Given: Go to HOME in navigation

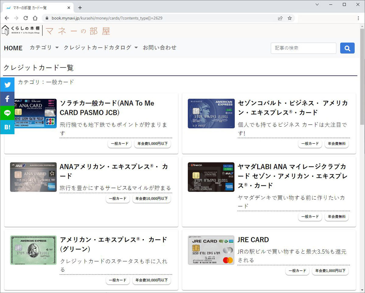Looking at the screenshot, I should point(13,48).
